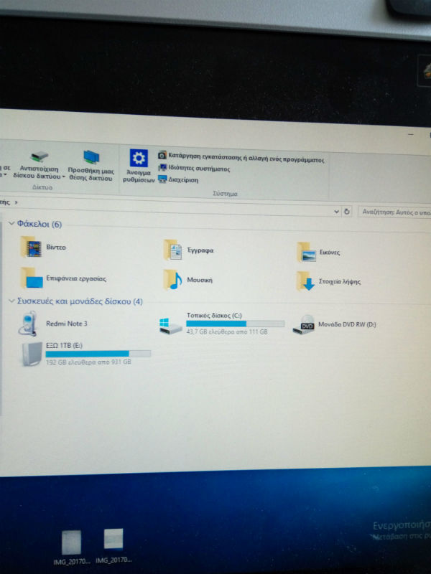Click the Διαχείριση computer icon
This screenshot has width=431, height=574.
click(x=162, y=179)
